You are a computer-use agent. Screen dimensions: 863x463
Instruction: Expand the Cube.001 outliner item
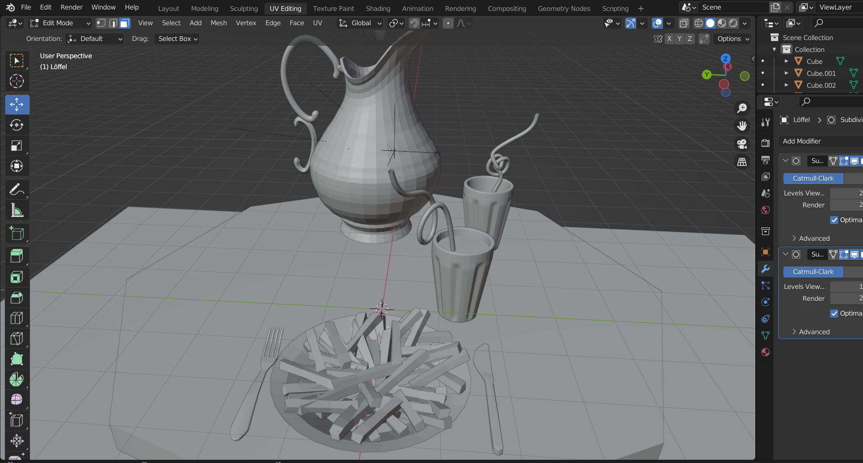pos(786,73)
